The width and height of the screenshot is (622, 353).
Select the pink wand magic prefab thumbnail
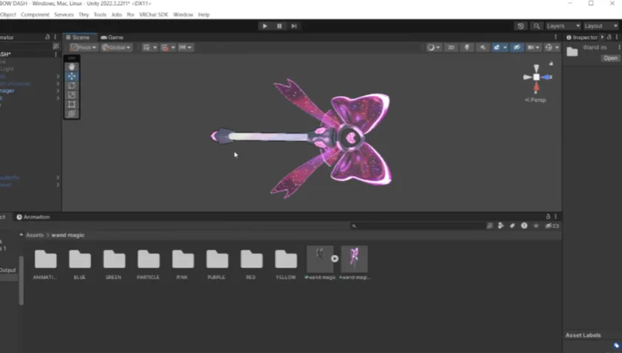point(355,259)
